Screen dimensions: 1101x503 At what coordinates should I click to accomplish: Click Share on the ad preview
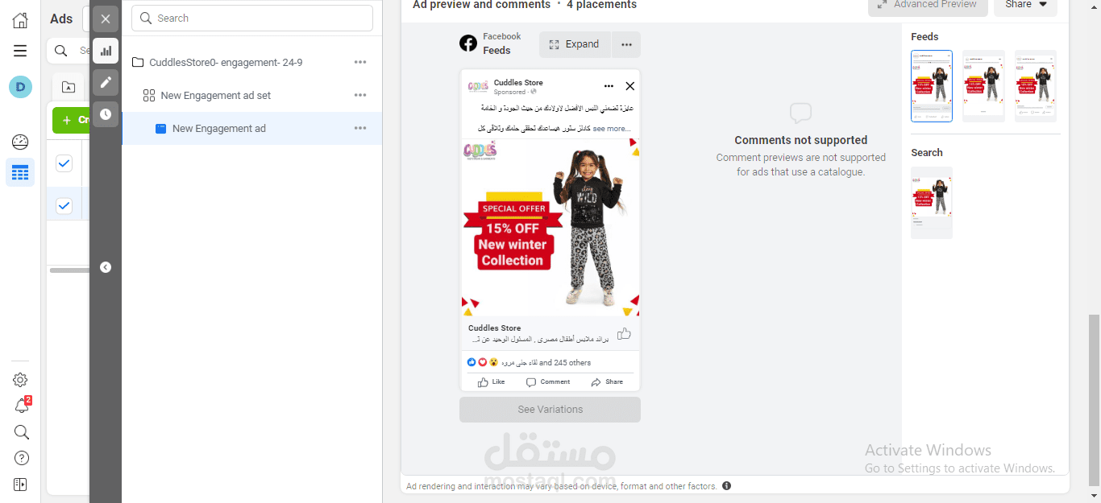607,382
